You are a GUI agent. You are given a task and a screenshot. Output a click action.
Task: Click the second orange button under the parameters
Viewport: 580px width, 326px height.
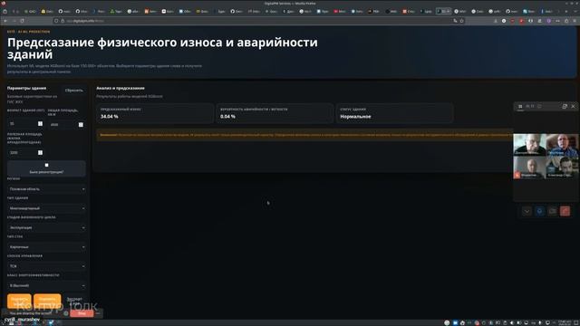coord(47,301)
